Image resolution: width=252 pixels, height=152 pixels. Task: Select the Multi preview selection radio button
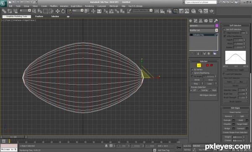point(210,90)
